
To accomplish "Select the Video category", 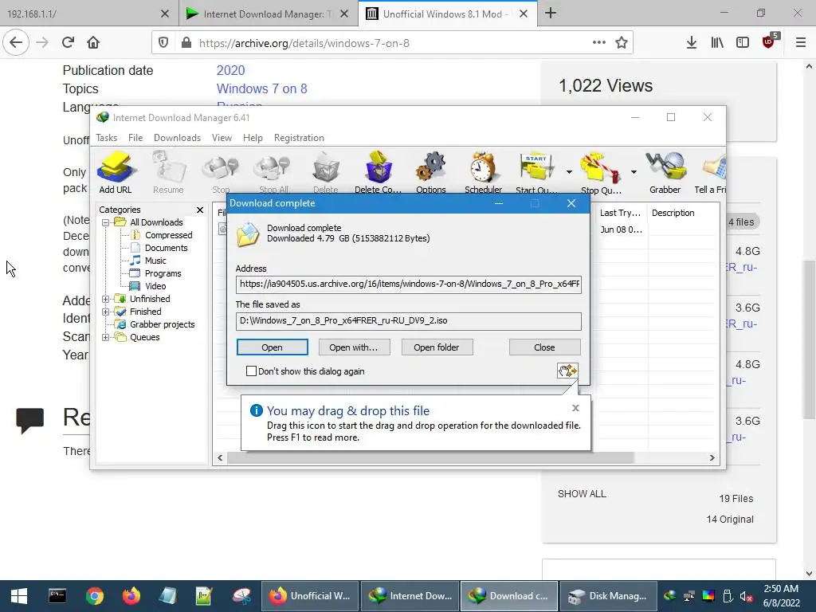I will (x=155, y=286).
